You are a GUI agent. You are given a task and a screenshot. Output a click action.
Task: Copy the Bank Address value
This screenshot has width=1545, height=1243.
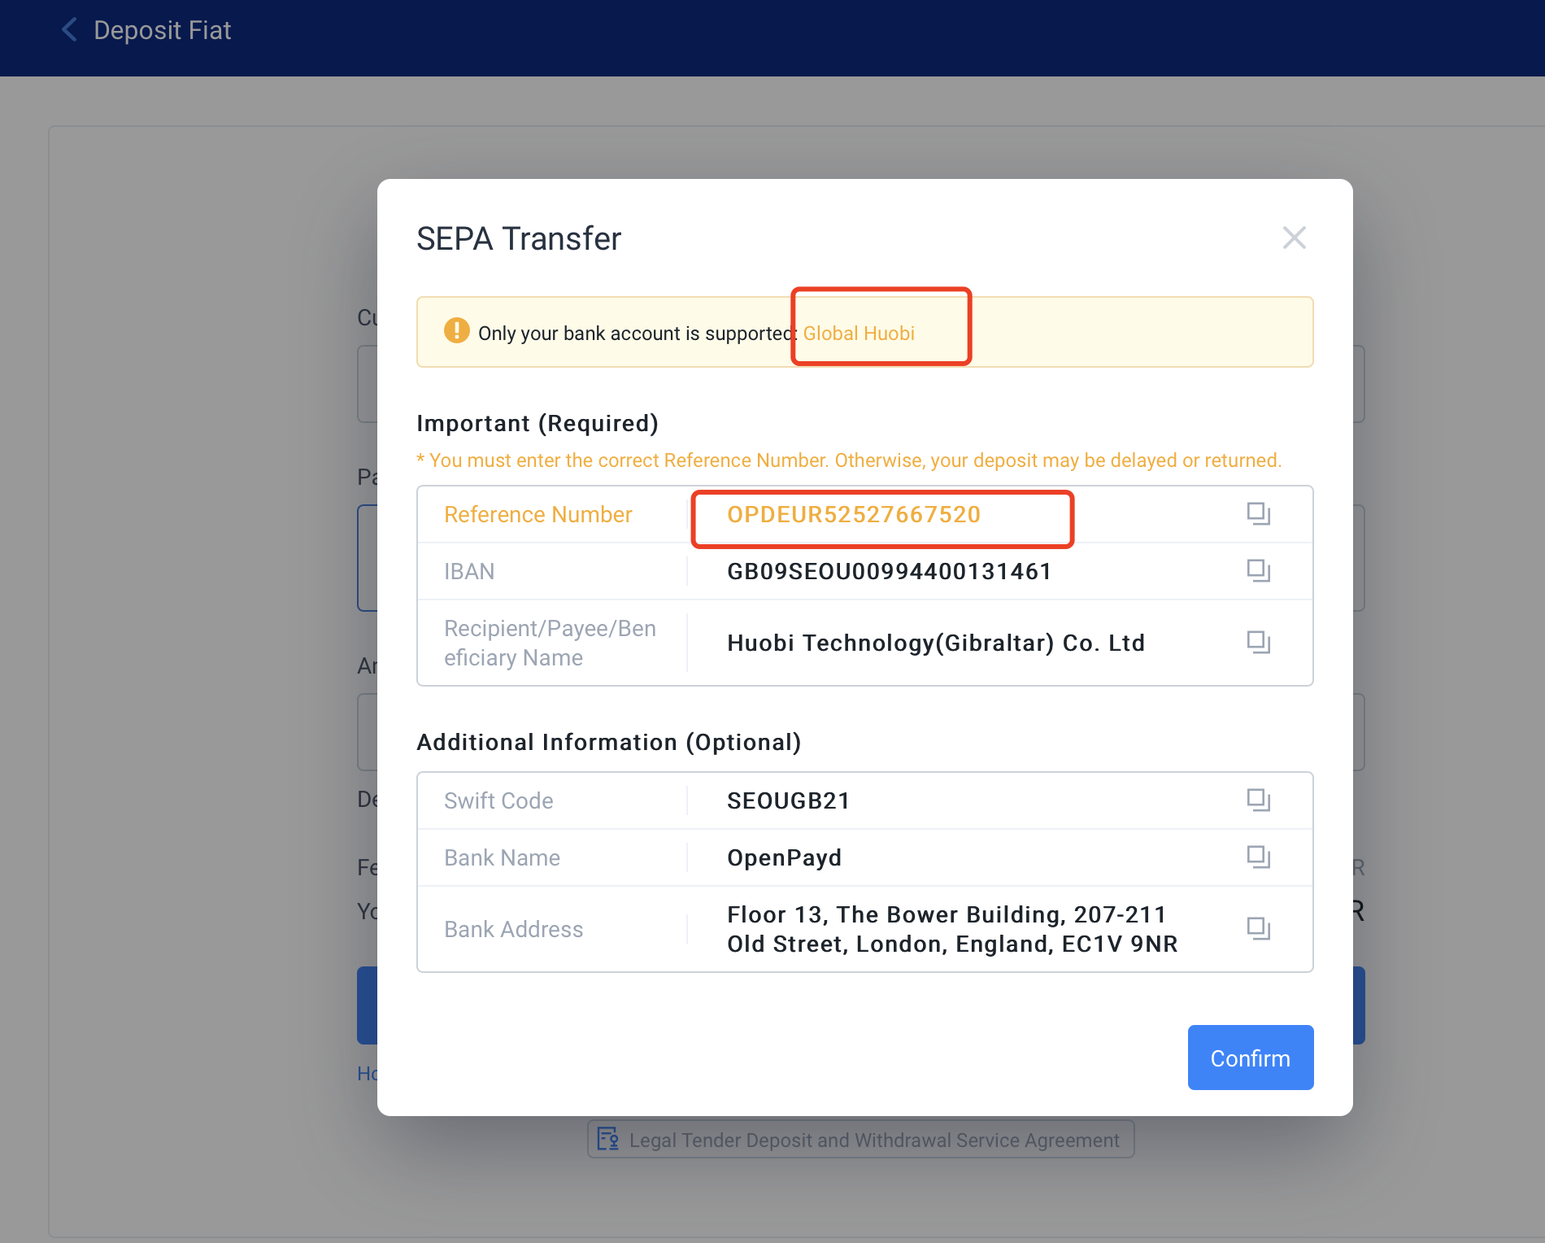coord(1259,928)
